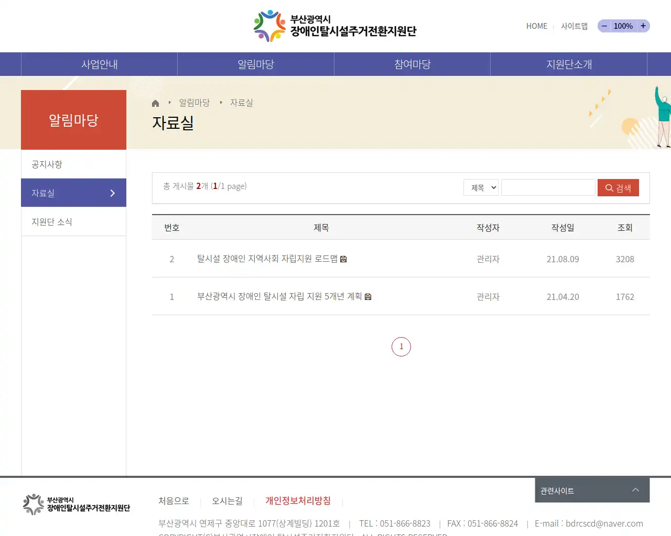Viewport: 671px width, 536px height.
Task: Click 자료실 in the breadcrumb
Action: [241, 103]
